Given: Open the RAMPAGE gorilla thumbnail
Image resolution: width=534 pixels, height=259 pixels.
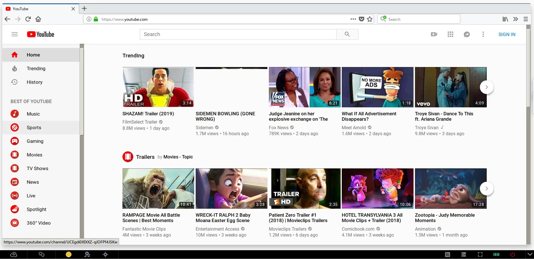Looking at the screenshot, I should [x=158, y=189].
